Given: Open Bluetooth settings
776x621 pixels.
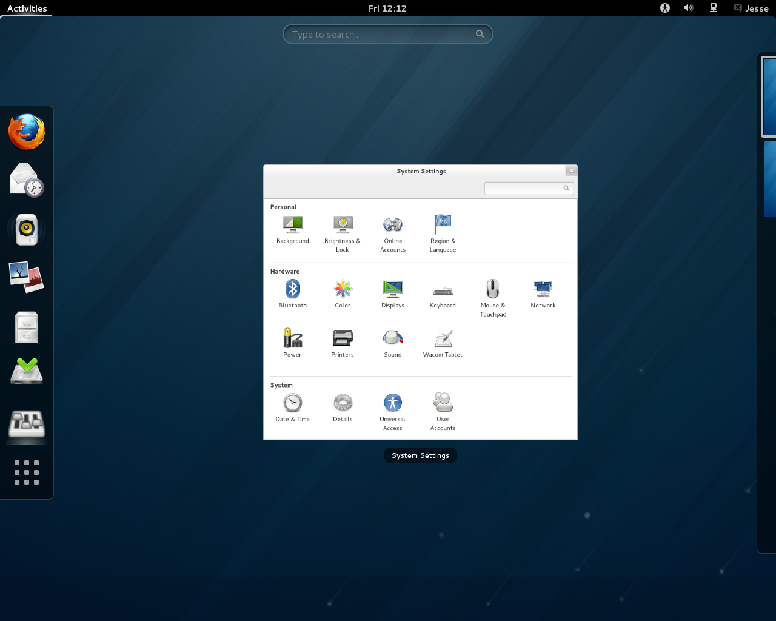Looking at the screenshot, I should point(293,294).
